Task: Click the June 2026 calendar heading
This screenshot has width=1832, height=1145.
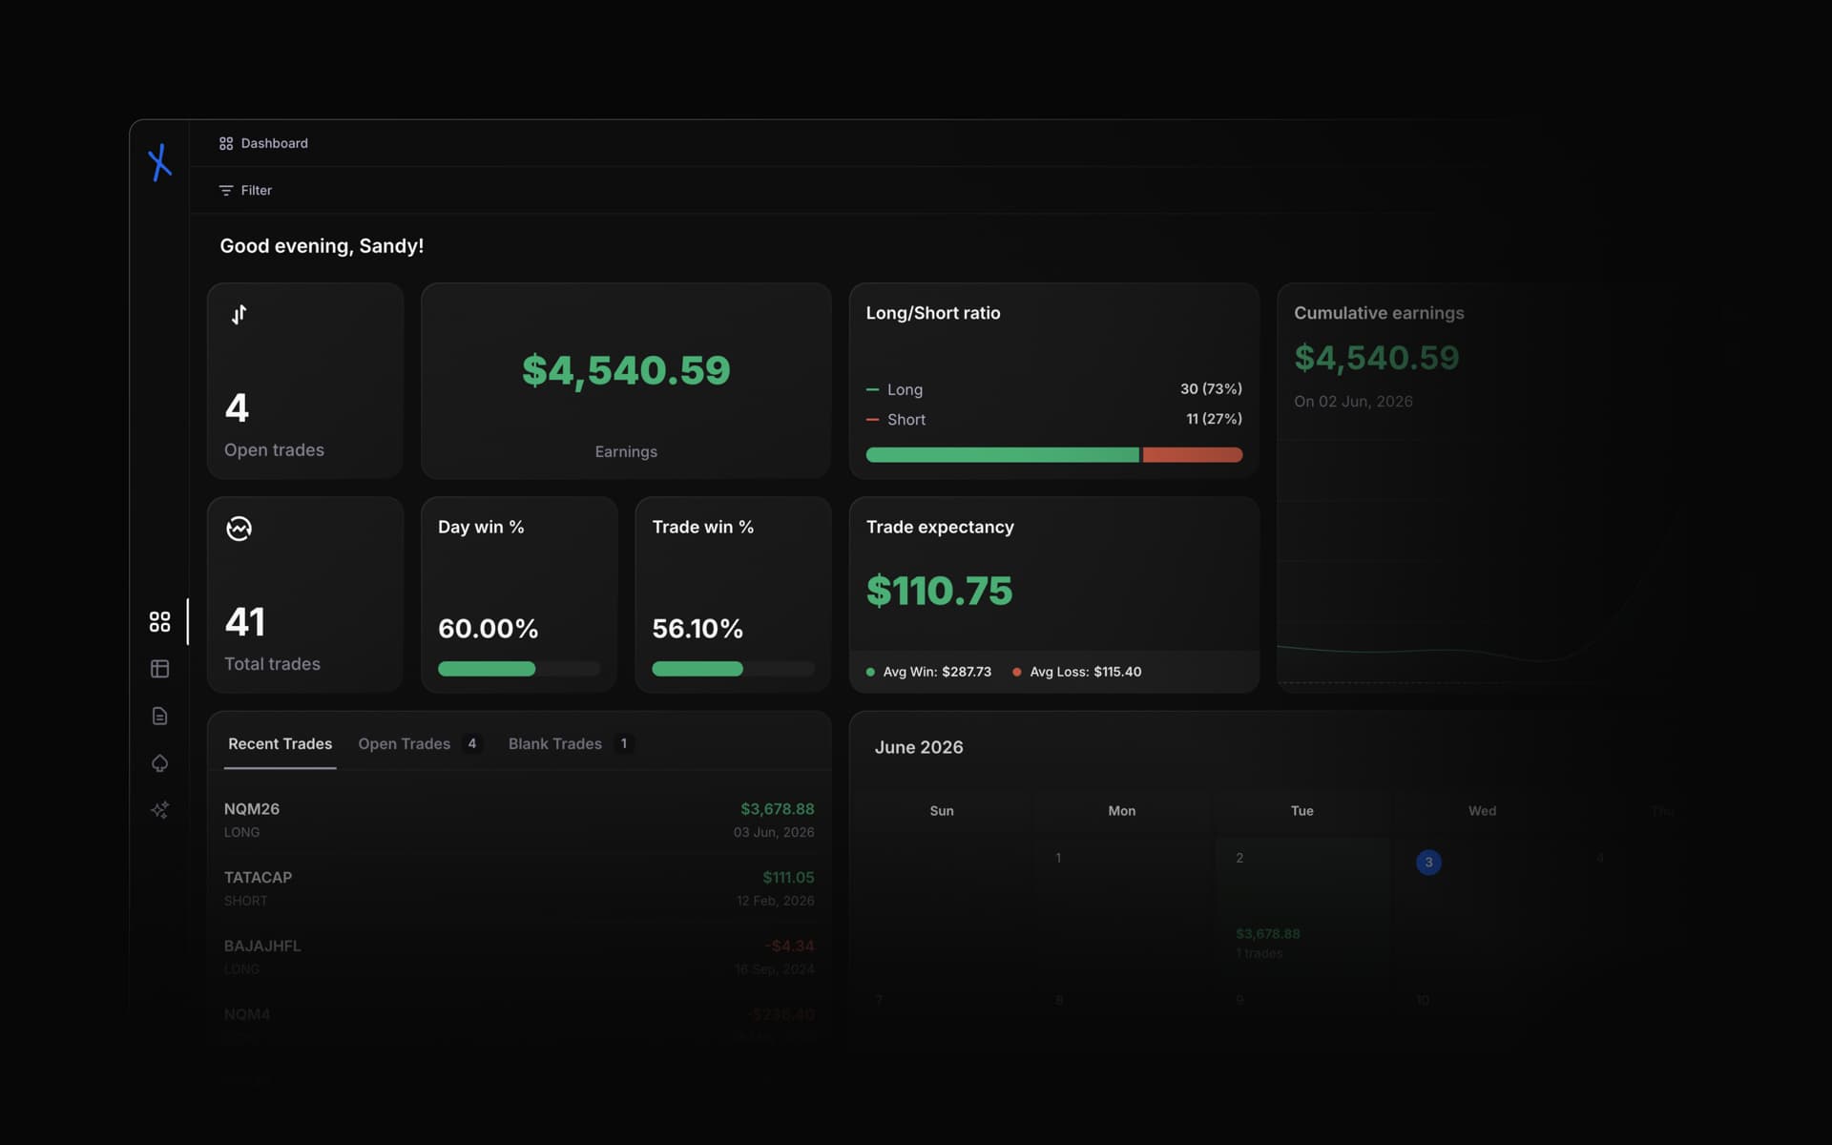Action: [919, 747]
